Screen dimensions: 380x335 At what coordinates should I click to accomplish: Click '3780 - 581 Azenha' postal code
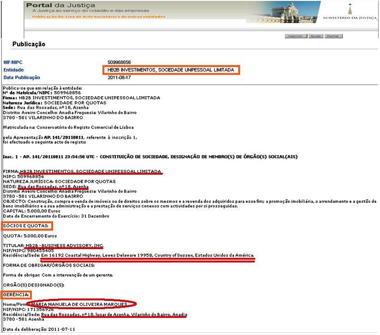coord(24,319)
